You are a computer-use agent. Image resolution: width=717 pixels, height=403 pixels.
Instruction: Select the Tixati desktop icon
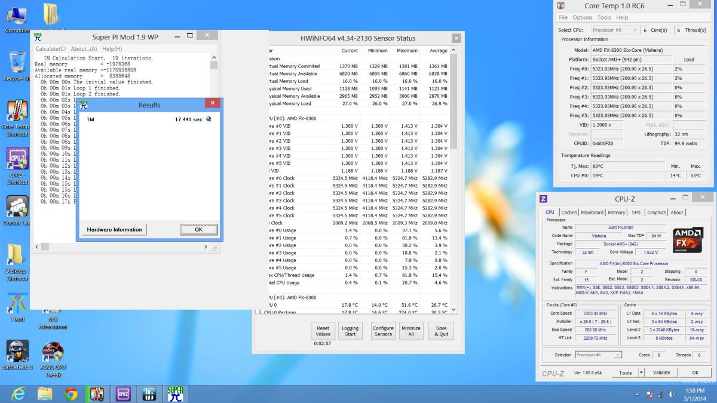(x=17, y=307)
